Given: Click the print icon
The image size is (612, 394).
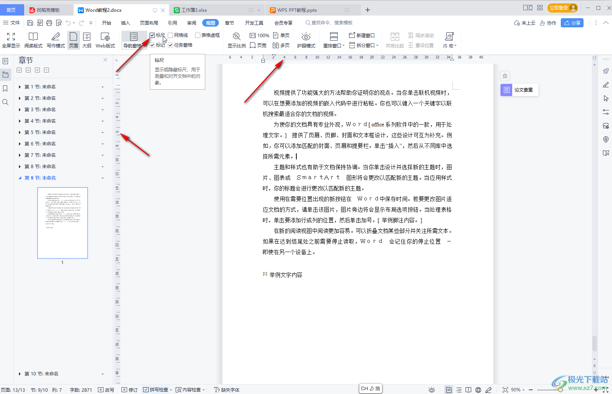Looking at the screenshot, I should (x=49, y=23).
